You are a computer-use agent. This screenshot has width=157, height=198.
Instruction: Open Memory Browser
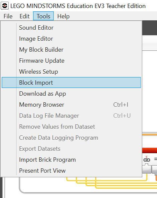[71, 105]
